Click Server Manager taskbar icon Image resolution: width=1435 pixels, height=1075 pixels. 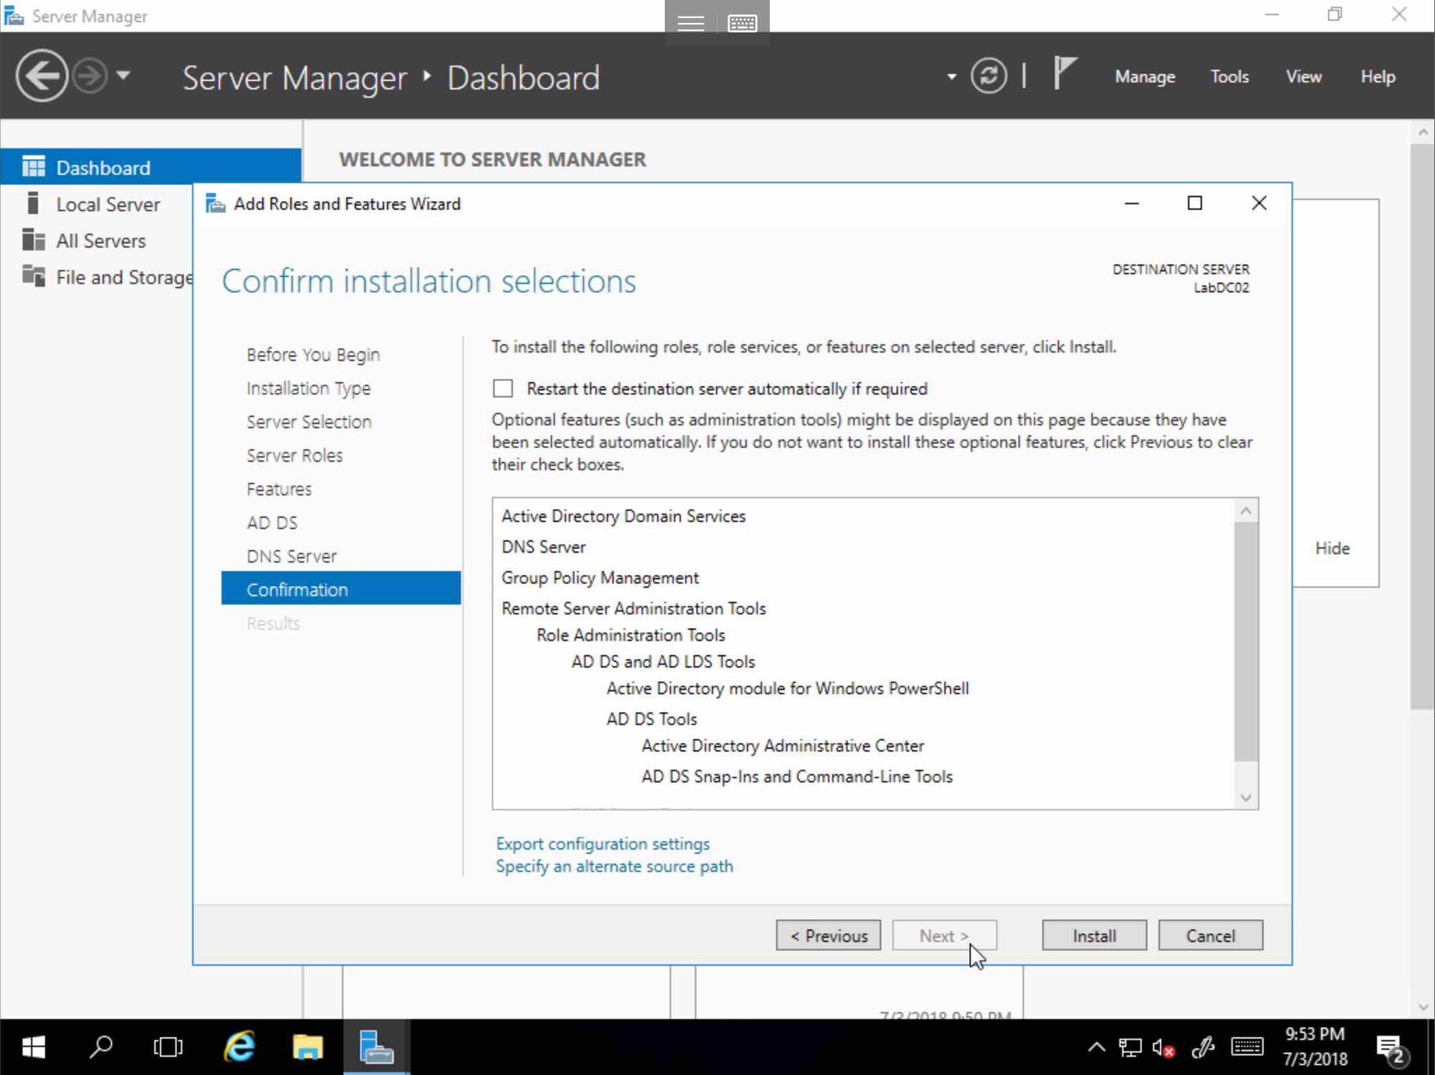(376, 1047)
